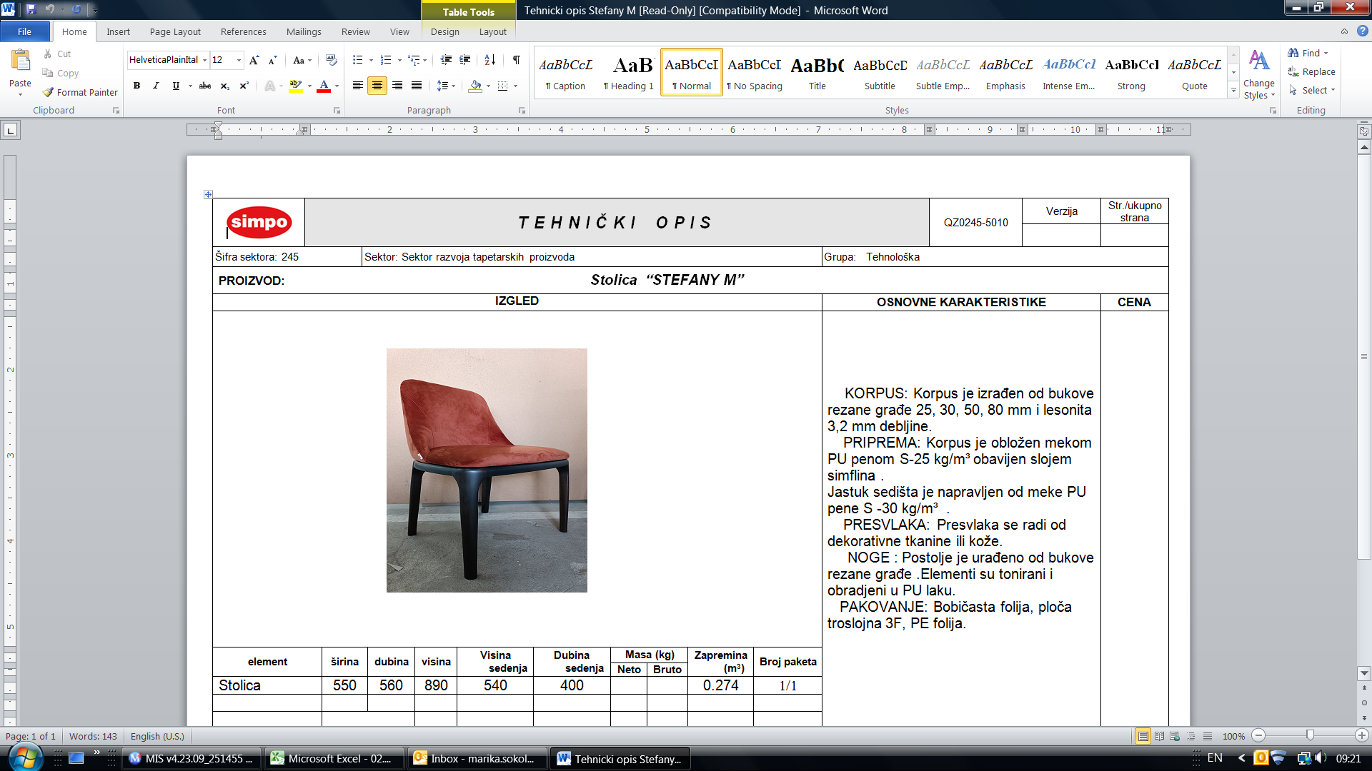Open the font name dropdown
The image size is (1372, 771).
click(204, 60)
